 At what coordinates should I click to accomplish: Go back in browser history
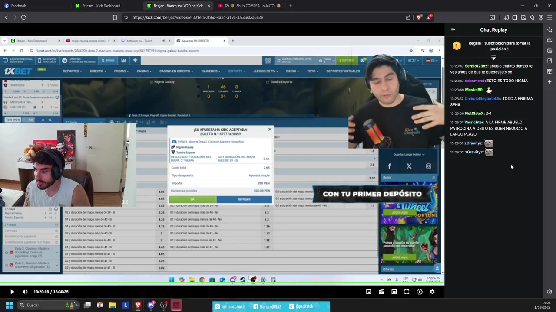click(7, 17)
